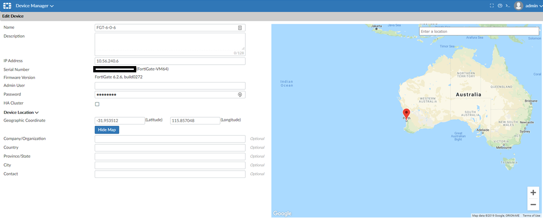Screen dimensions: 543x218
Task: Click the icon inside the Password field
Action: tap(240, 95)
